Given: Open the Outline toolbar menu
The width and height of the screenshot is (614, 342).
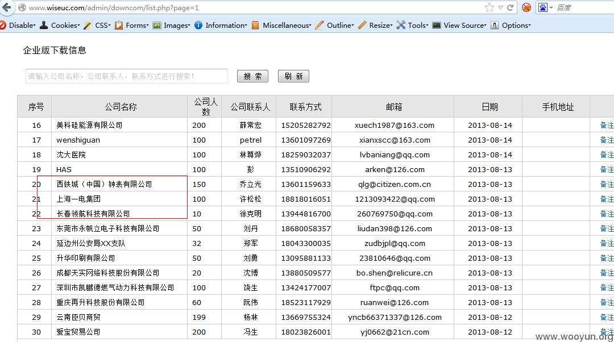Looking at the screenshot, I should 341,25.
